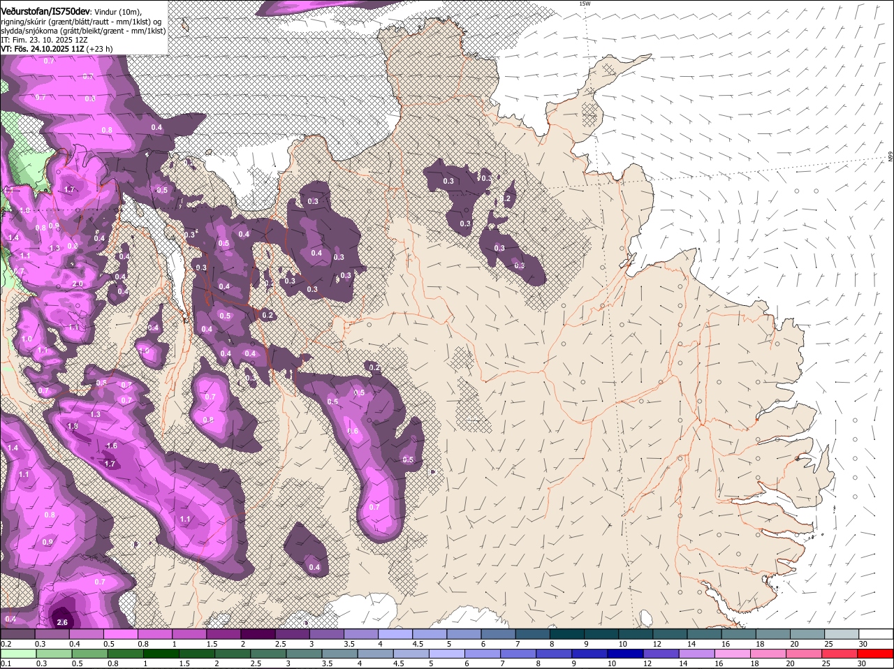Select the darkest purple snow swatch between 2 and 2.5
The width and height of the screenshot is (894, 669).
(x=258, y=633)
